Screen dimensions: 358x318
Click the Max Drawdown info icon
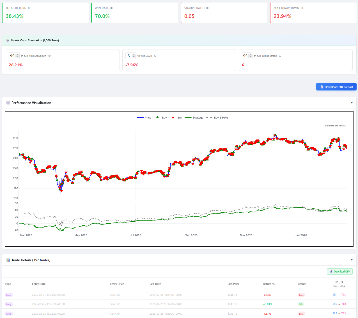[302, 8]
